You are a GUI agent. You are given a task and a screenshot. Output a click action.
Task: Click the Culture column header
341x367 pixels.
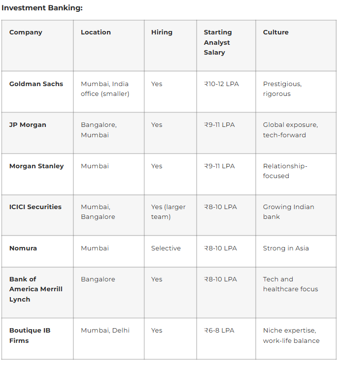pos(275,32)
